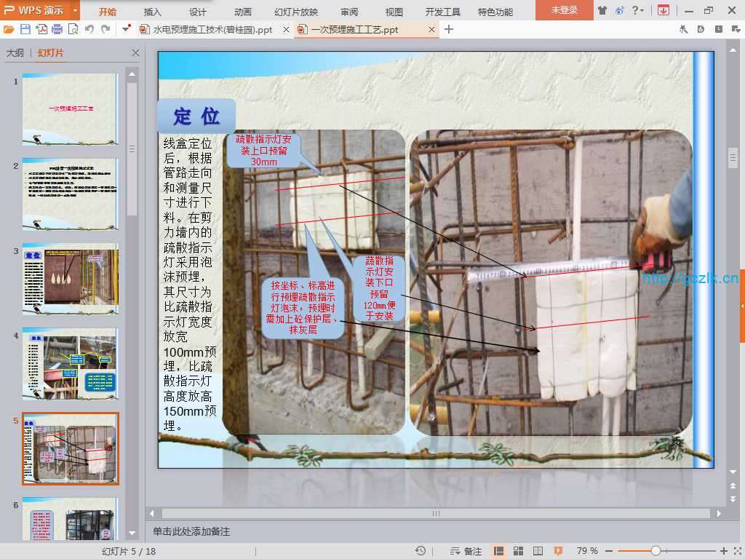Click the new document tab plus icon

pyautogui.click(x=449, y=29)
